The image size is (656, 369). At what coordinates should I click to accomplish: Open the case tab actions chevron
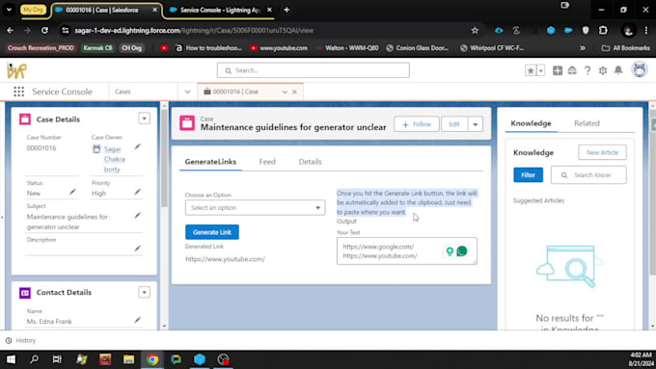pyautogui.click(x=285, y=92)
